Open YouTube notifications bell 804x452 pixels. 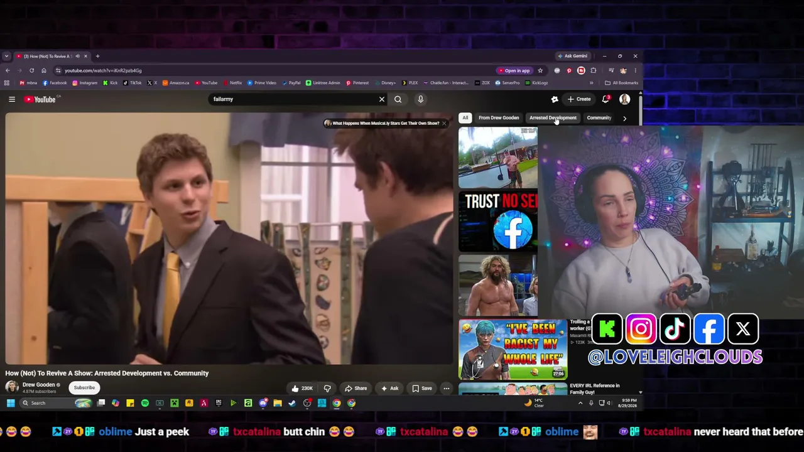coord(606,99)
